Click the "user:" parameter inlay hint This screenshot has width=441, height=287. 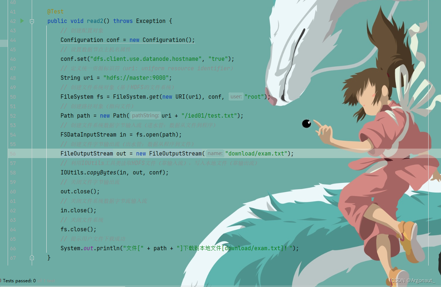tap(236, 97)
